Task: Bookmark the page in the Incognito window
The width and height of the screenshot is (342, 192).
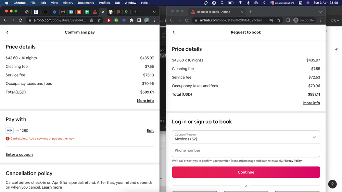Action: 279,20
